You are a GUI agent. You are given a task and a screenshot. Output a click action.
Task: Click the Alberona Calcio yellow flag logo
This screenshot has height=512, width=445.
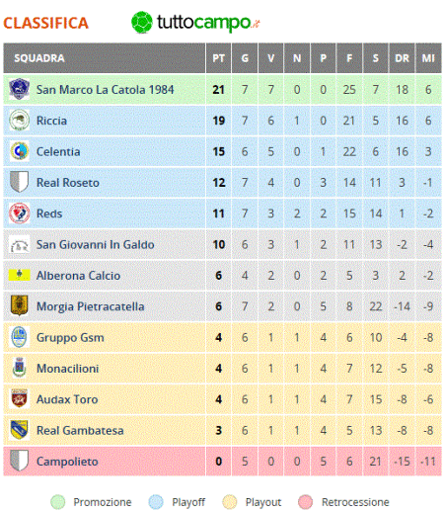pos(19,275)
